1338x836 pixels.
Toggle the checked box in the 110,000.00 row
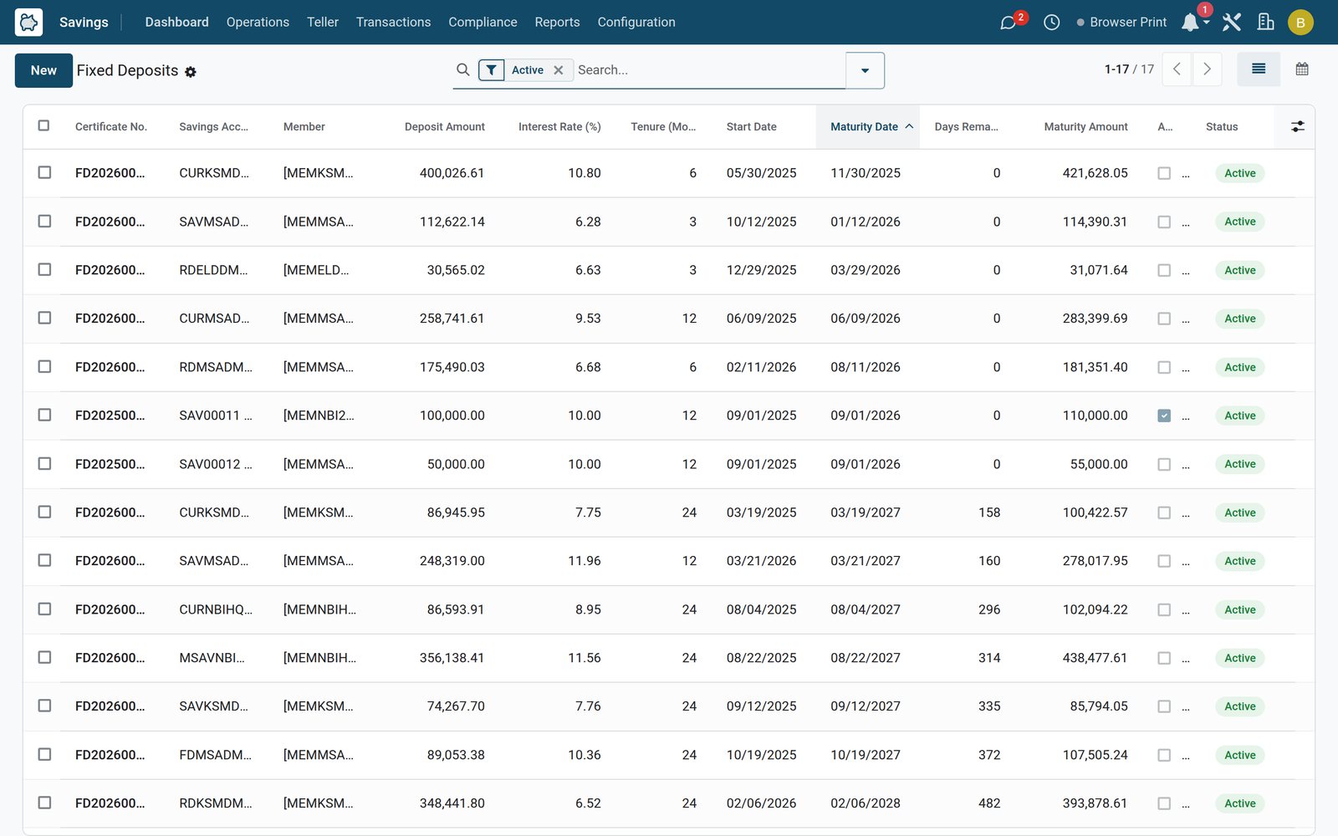click(1164, 415)
